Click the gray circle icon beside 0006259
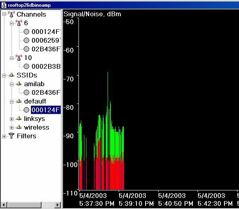Screen dimensions: 239x209 point(26,40)
